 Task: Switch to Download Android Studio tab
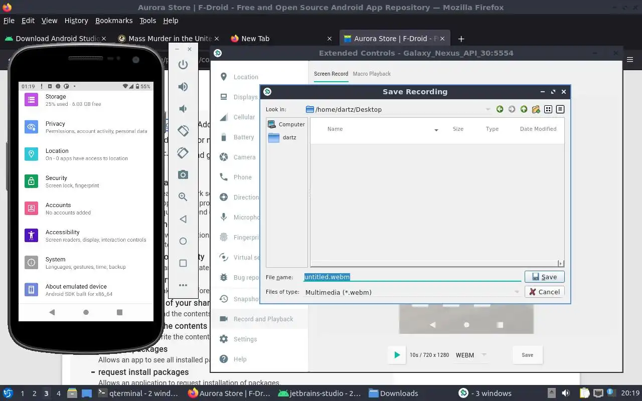point(55,39)
